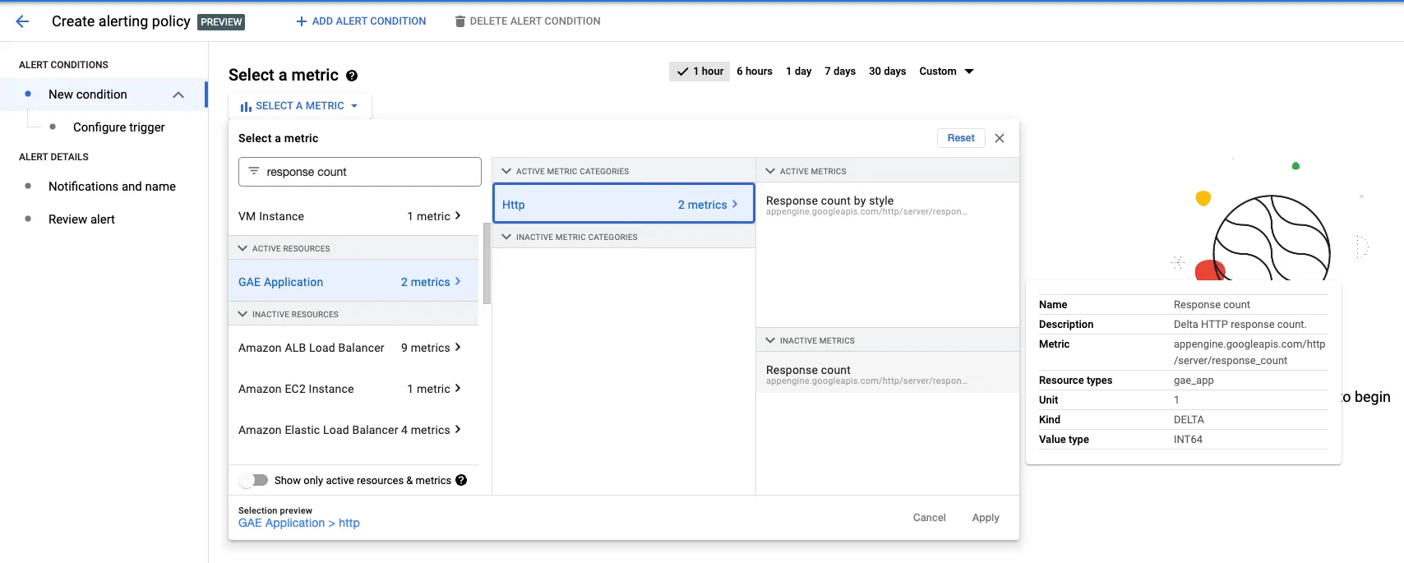Click the Add Alert Condition plus icon

[301, 21]
